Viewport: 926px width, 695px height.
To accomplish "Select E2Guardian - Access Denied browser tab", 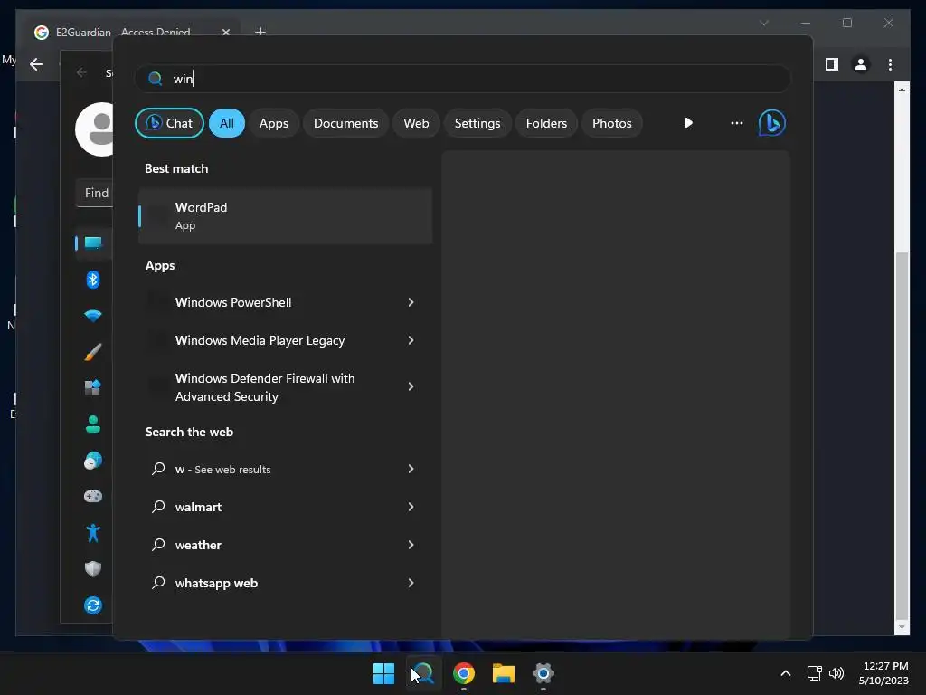I will tap(132, 32).
